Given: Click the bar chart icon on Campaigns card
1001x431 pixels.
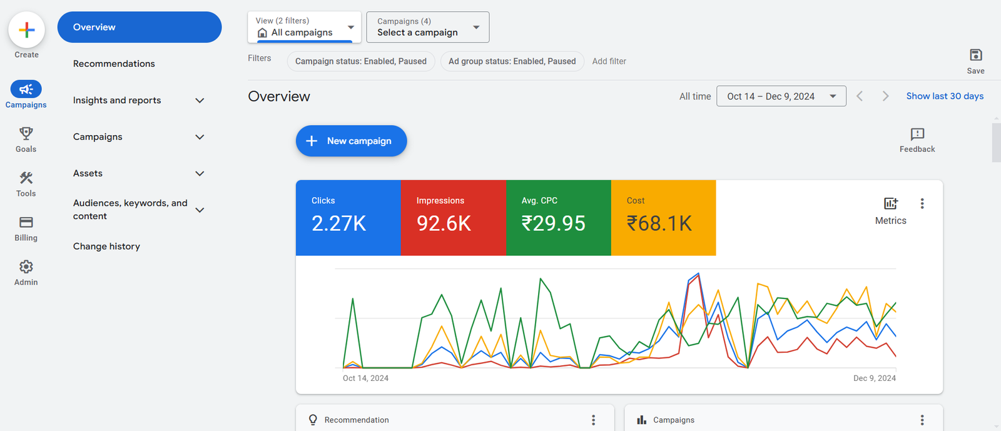Looking at the screenshot, I should click(641, 420).
